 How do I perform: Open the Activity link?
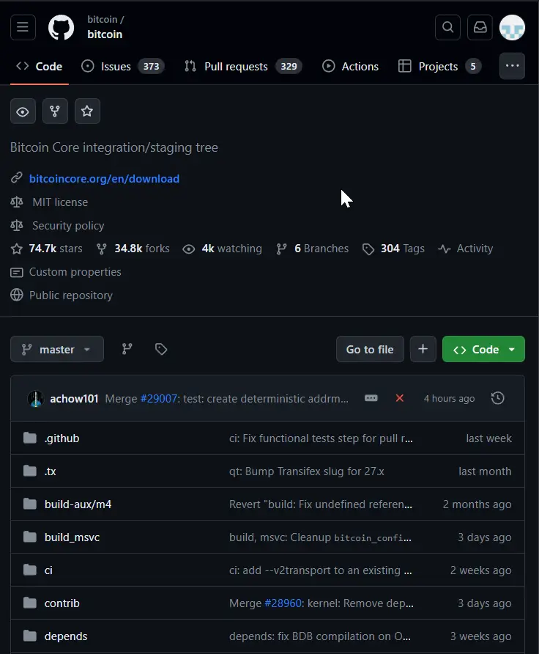tap(466, 249)
